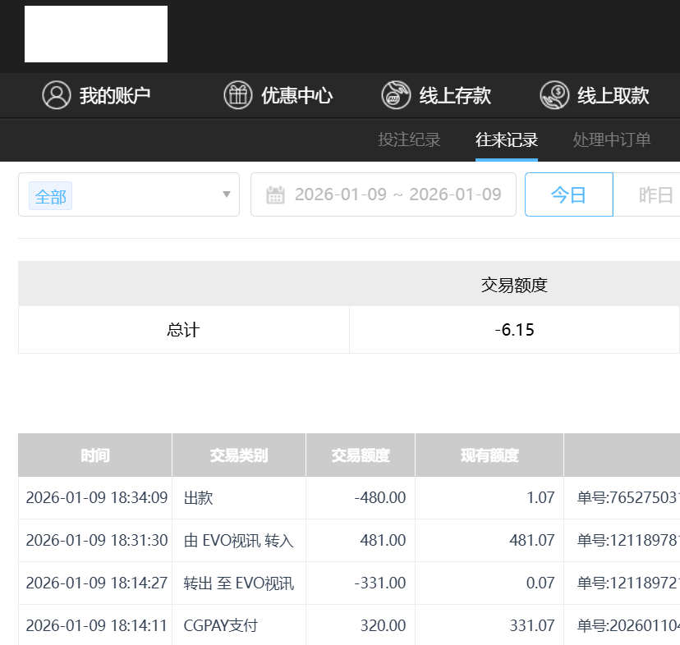Click the online deposit hand icon

click(396, 95)
